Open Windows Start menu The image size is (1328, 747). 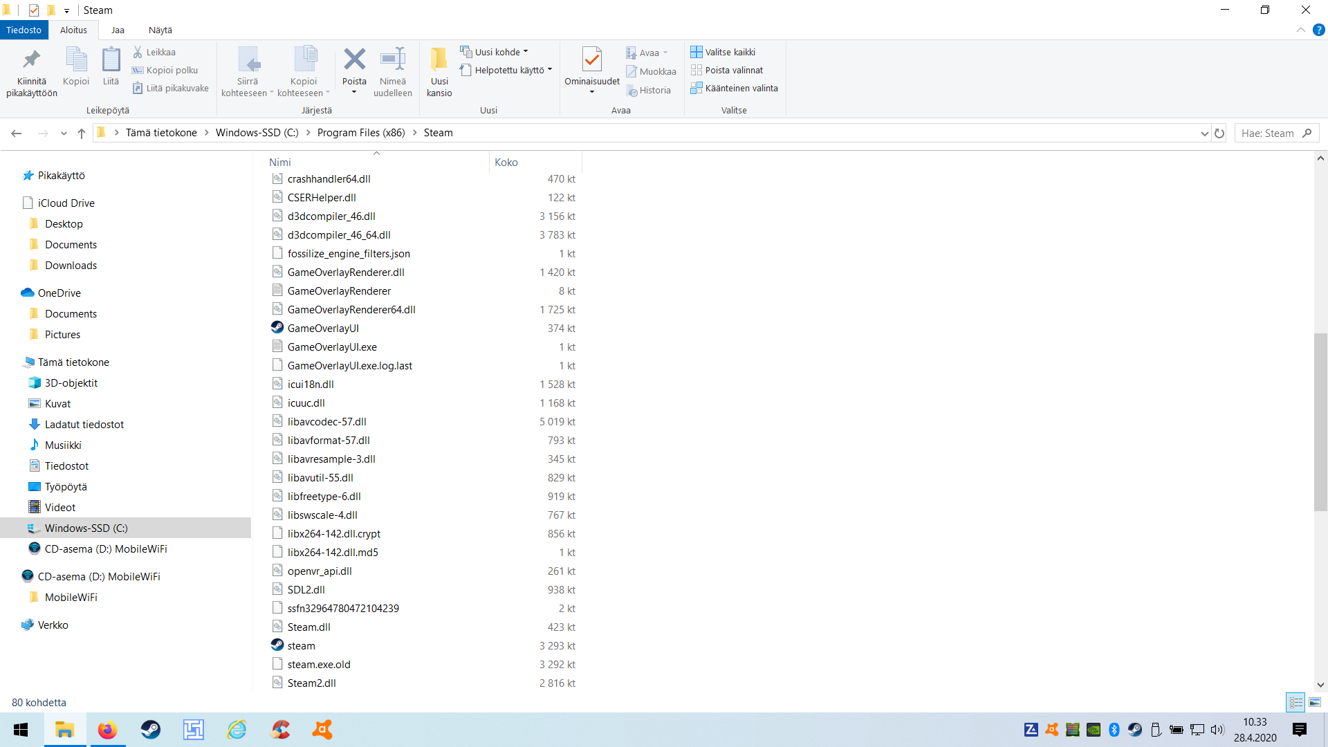tap(21, 730)
